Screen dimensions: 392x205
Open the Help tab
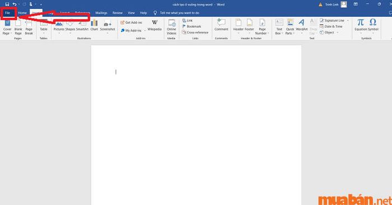[x=143, y=13]
